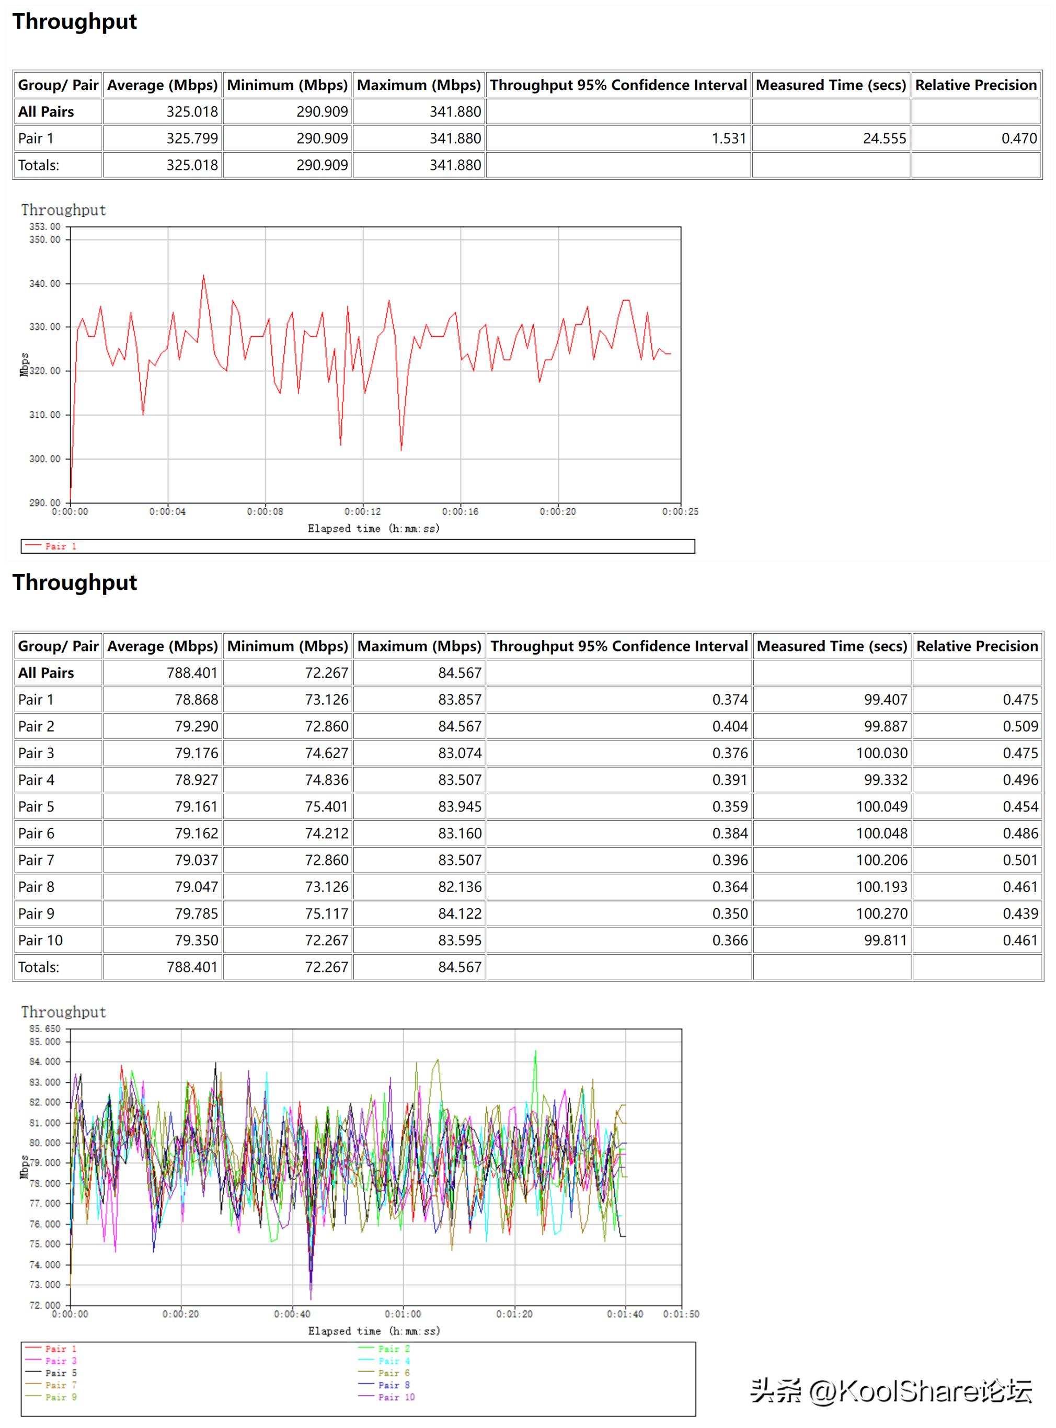The width and height of the screenshot is (1056, 1428).
Task: Click the 1.531 confidence interval cell
Action: [729, 138]
